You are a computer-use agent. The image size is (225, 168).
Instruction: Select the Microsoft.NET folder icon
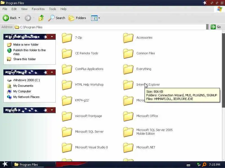pyautogui.click(x=128, y=148)
